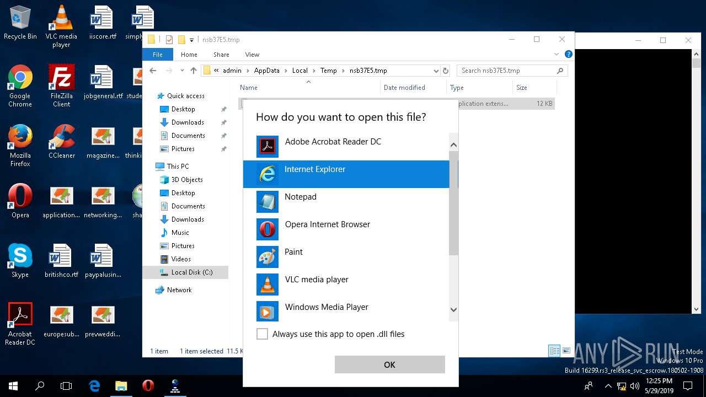This screenshot has width=706, height=397.
Task: Select This PC in navigation pane
Action: click(178, 167)
